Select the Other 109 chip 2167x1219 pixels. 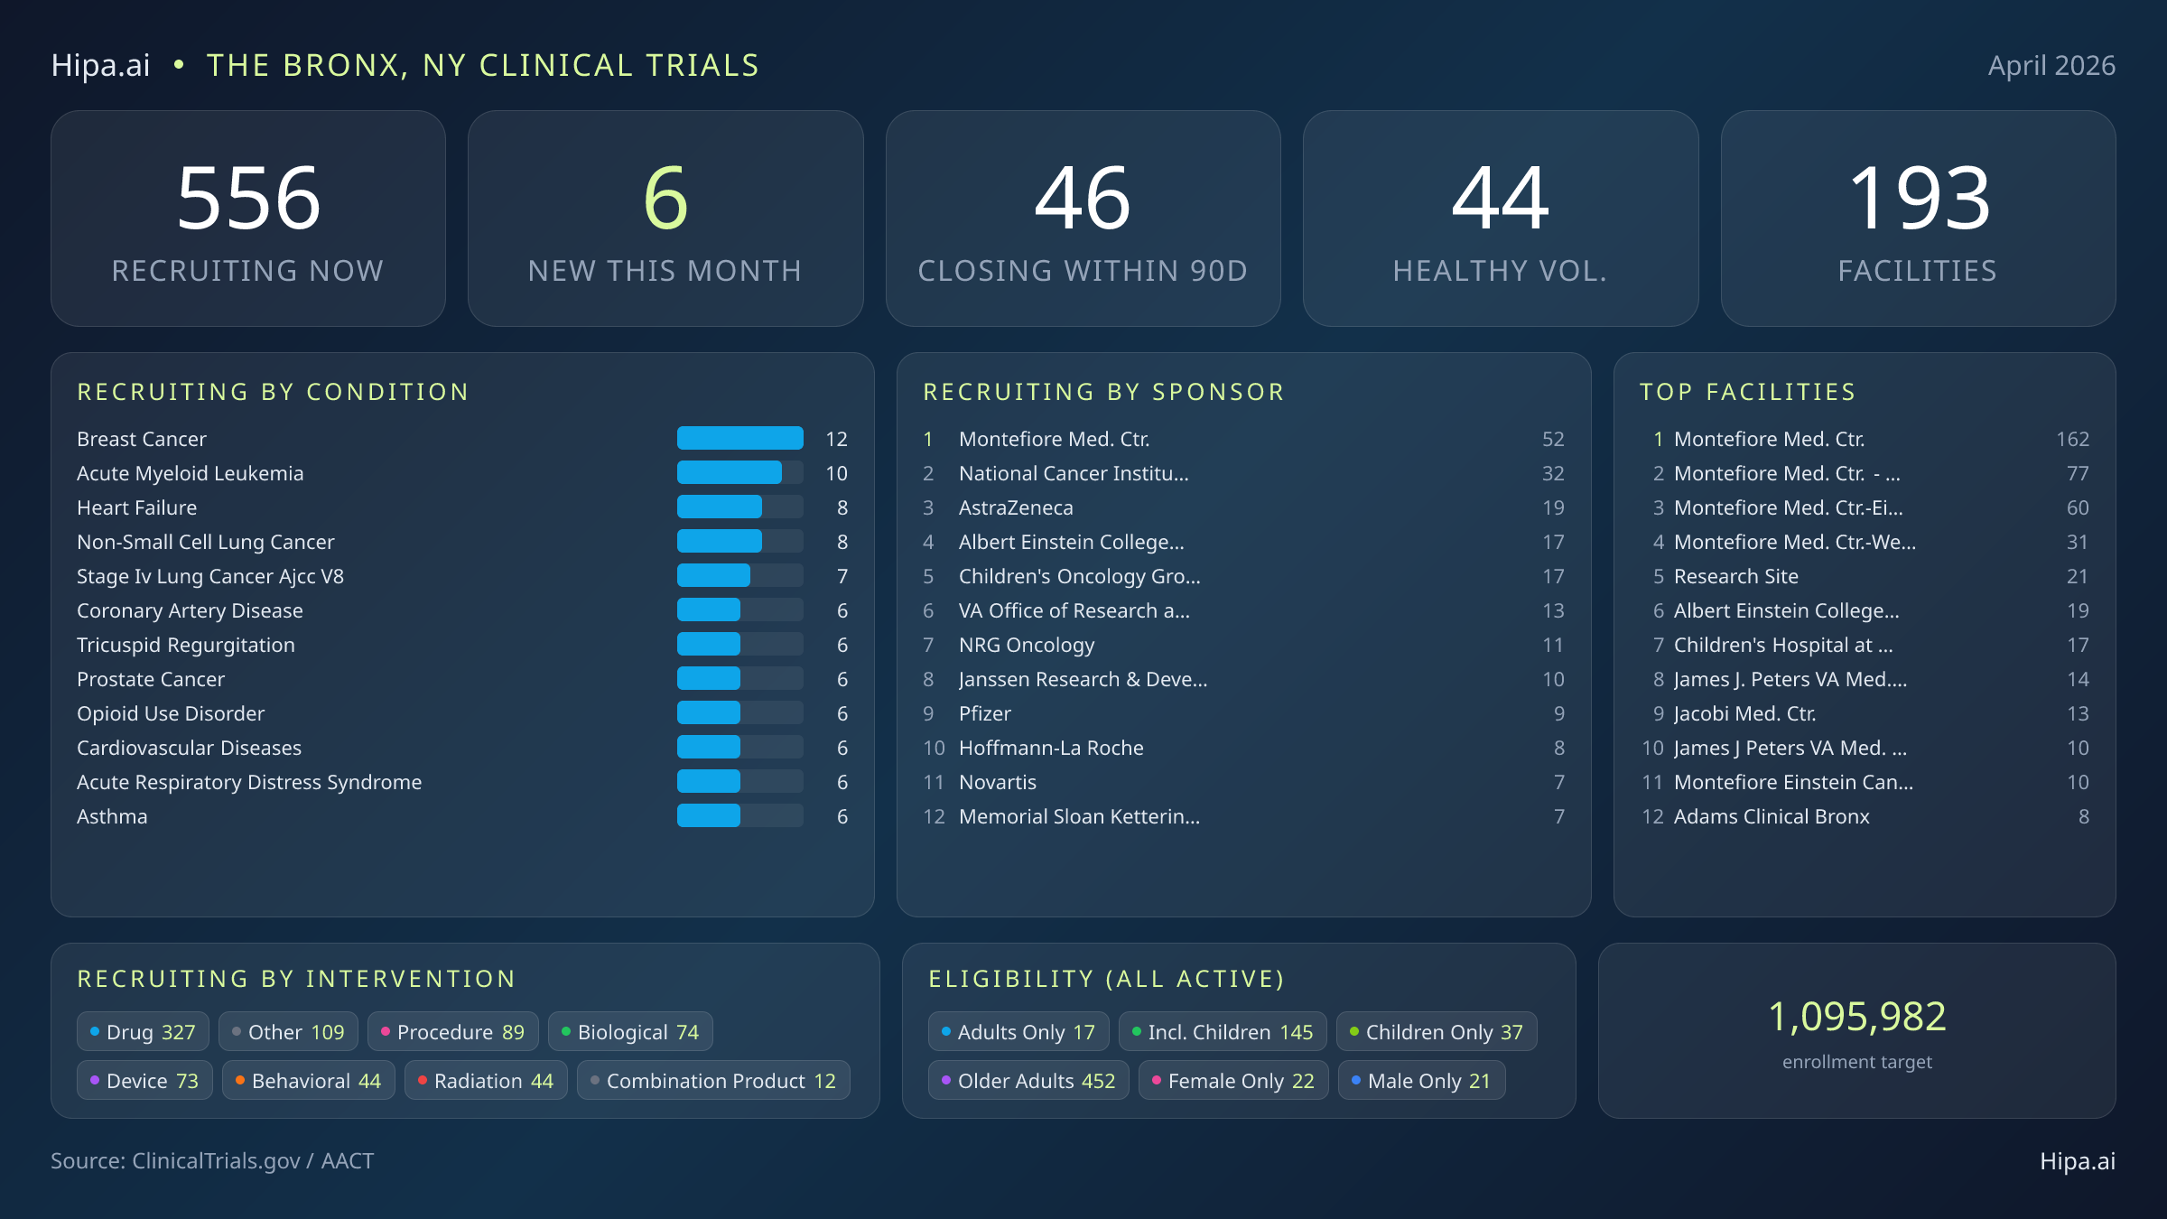(x=288, y=1032)
